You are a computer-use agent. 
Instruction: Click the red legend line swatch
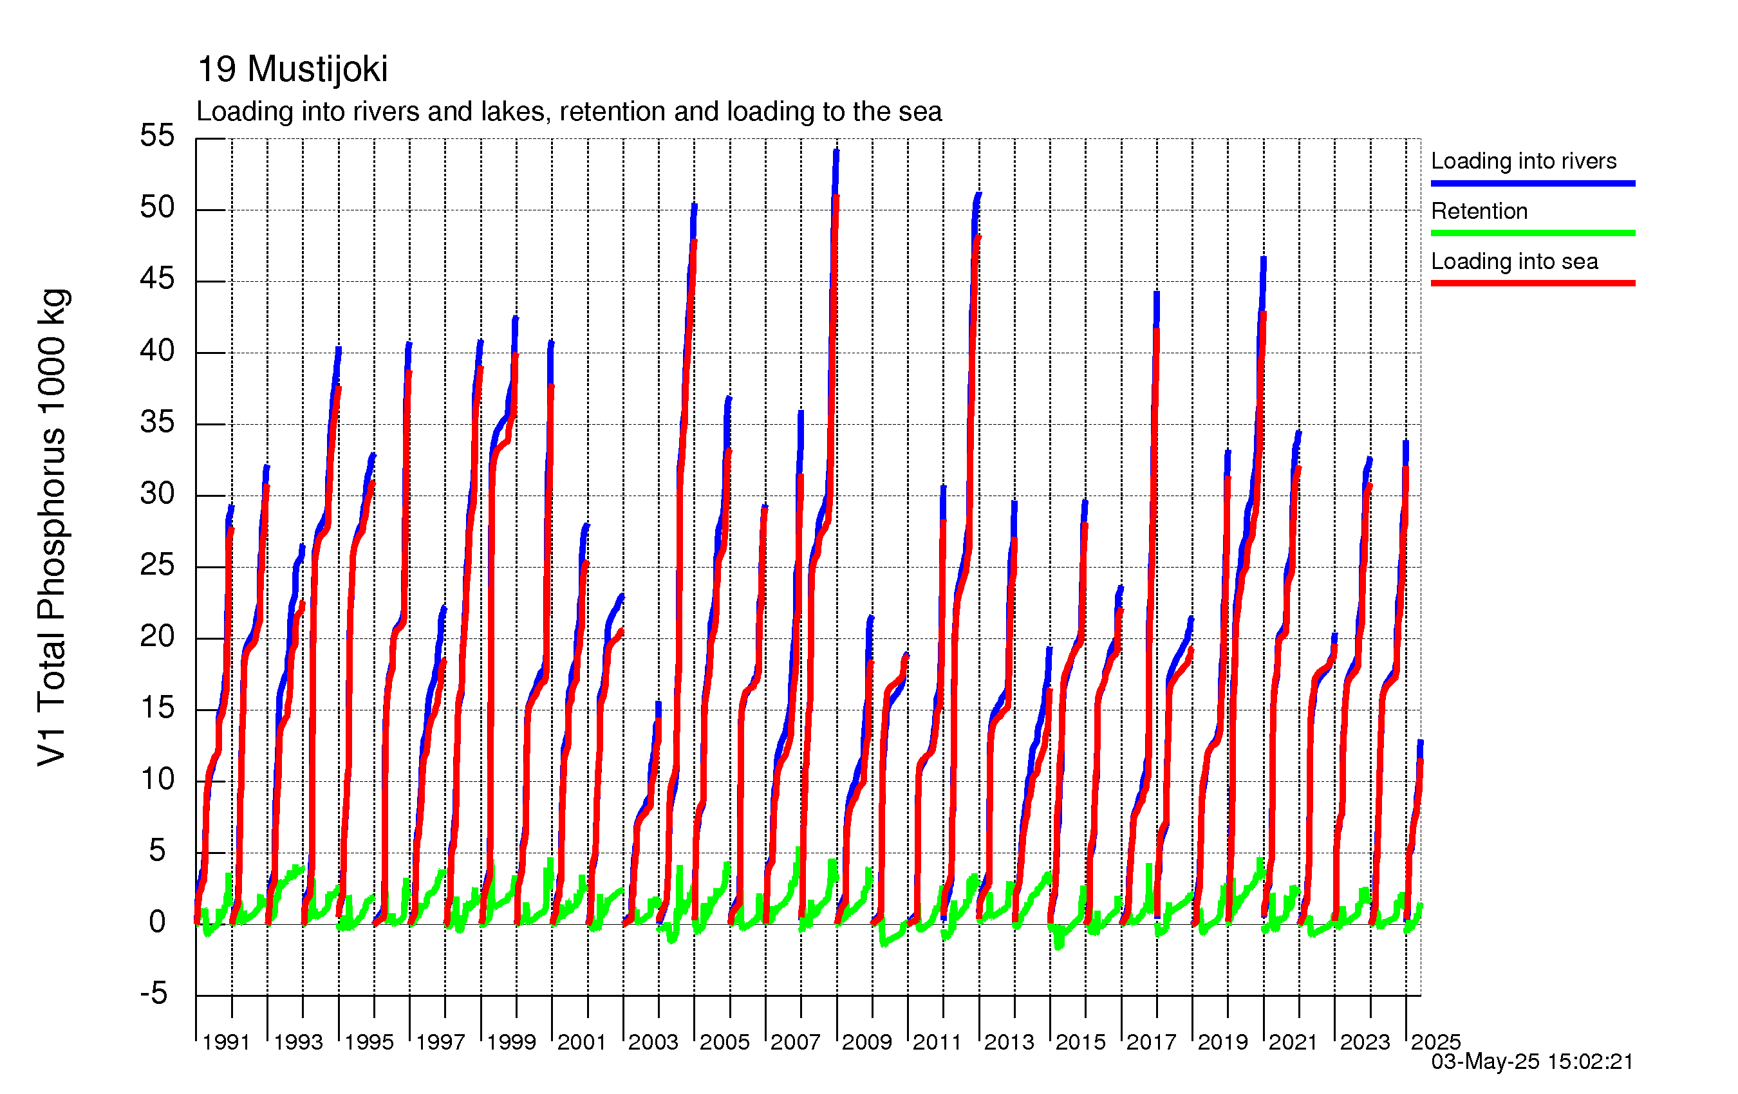1532,284
